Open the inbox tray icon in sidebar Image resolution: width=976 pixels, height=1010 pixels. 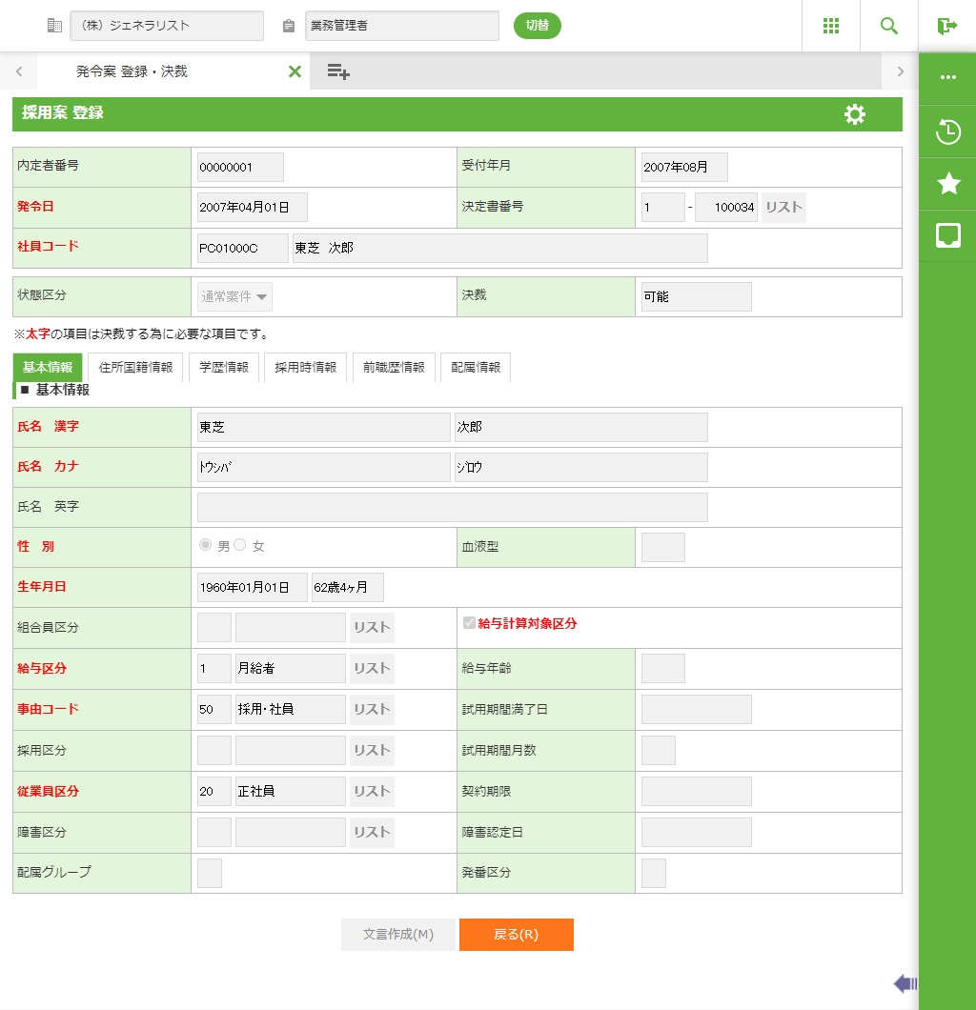[x=948, y=236]
